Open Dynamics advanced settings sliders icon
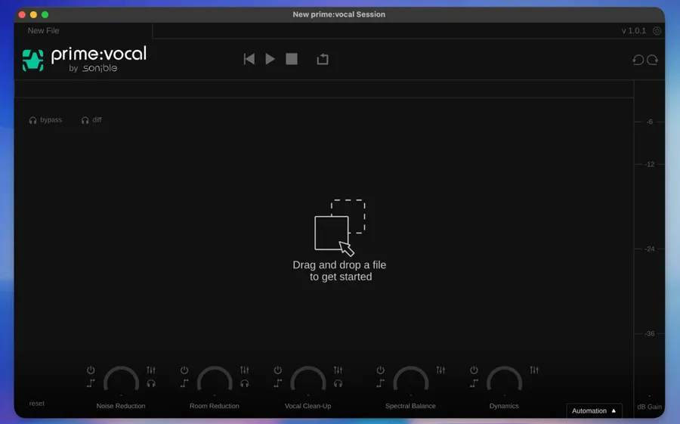The height and width of the screenshot is (424, 680). [x=534, y=370]
